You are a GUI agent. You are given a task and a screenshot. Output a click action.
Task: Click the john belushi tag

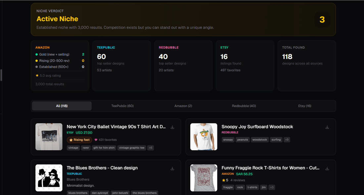tap(120, 193)
